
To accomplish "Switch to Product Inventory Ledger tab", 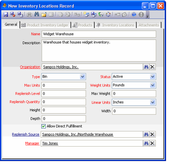I will [x=45, y=25].
